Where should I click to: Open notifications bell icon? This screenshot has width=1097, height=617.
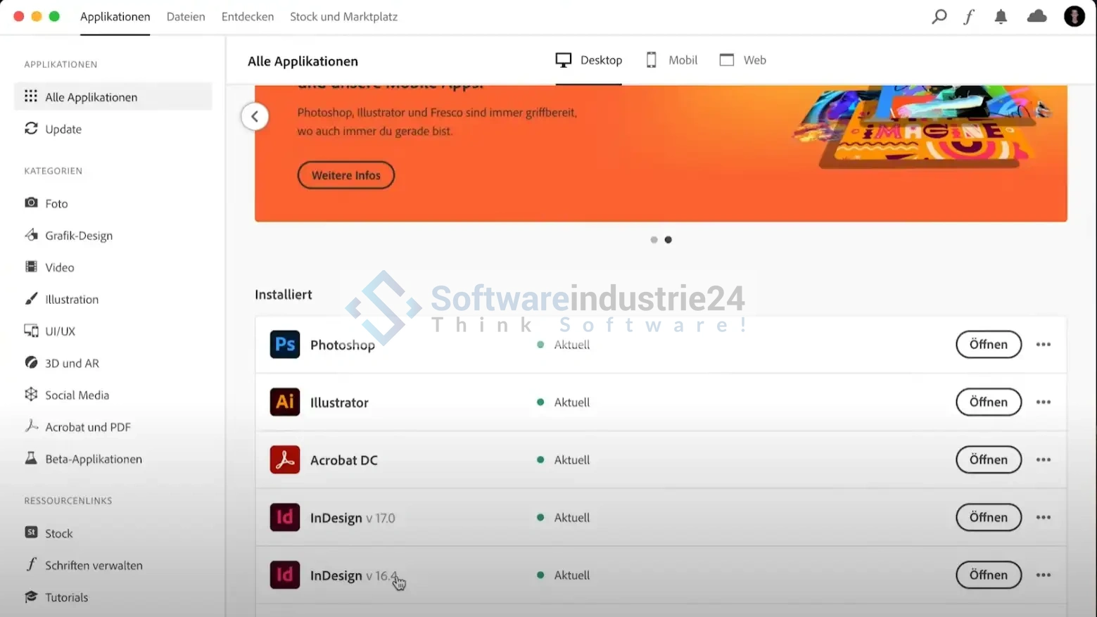pyautogui.click(x=1001, y=17)
